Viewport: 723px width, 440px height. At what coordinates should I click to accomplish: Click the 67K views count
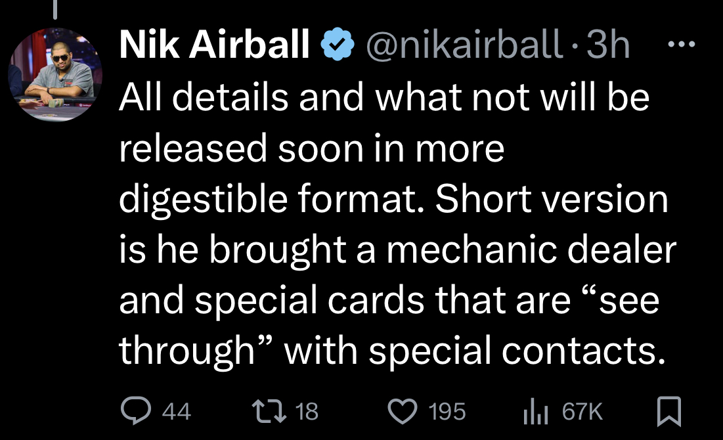point(582,411)
